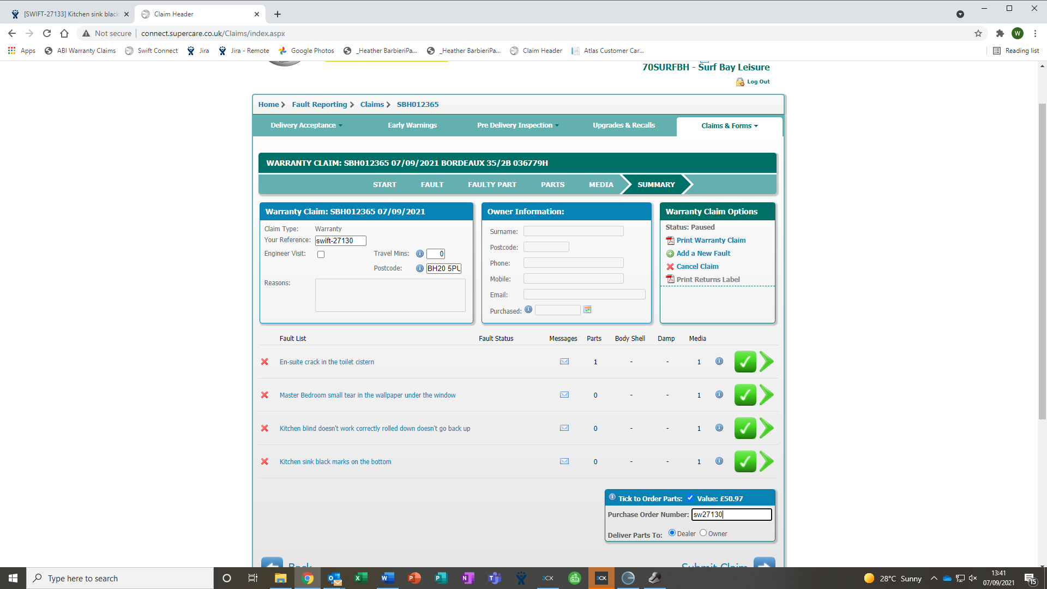Open the Kitchen sink fault with its green arrow

click(766, 461)
